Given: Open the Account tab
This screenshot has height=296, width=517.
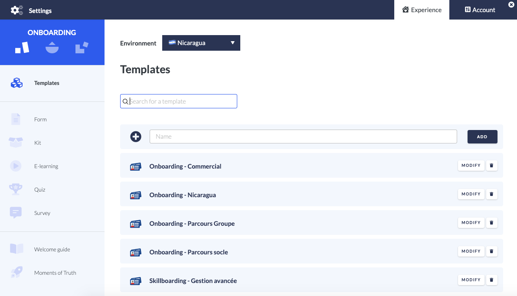Looking at the screenshot, I should [480, 10].
